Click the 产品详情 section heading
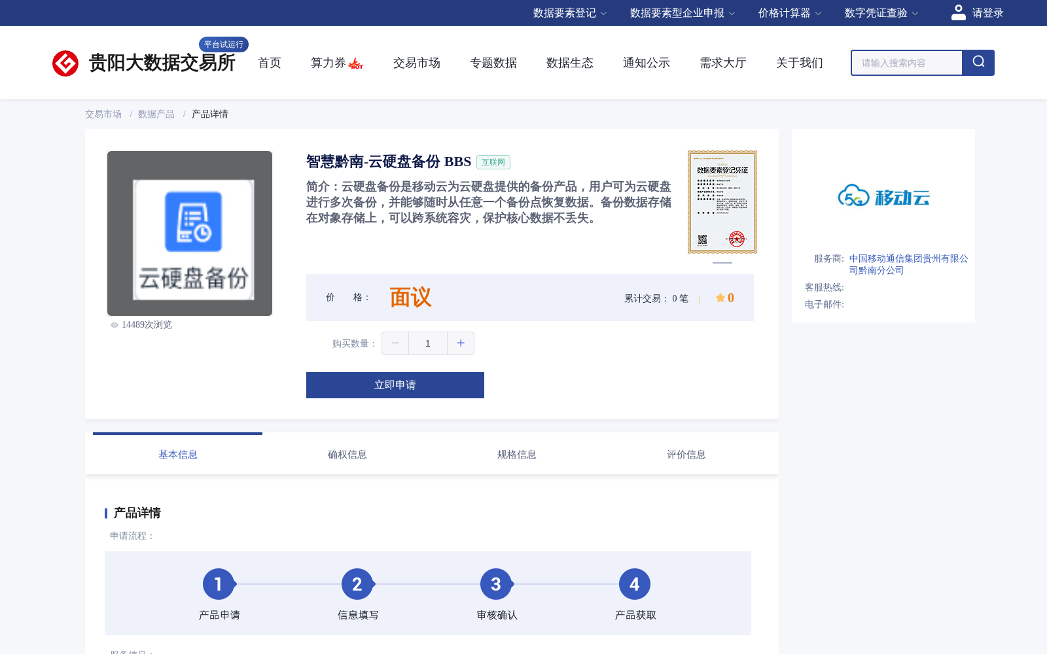This screenshot has width=1047, height=654. point(137,513)
